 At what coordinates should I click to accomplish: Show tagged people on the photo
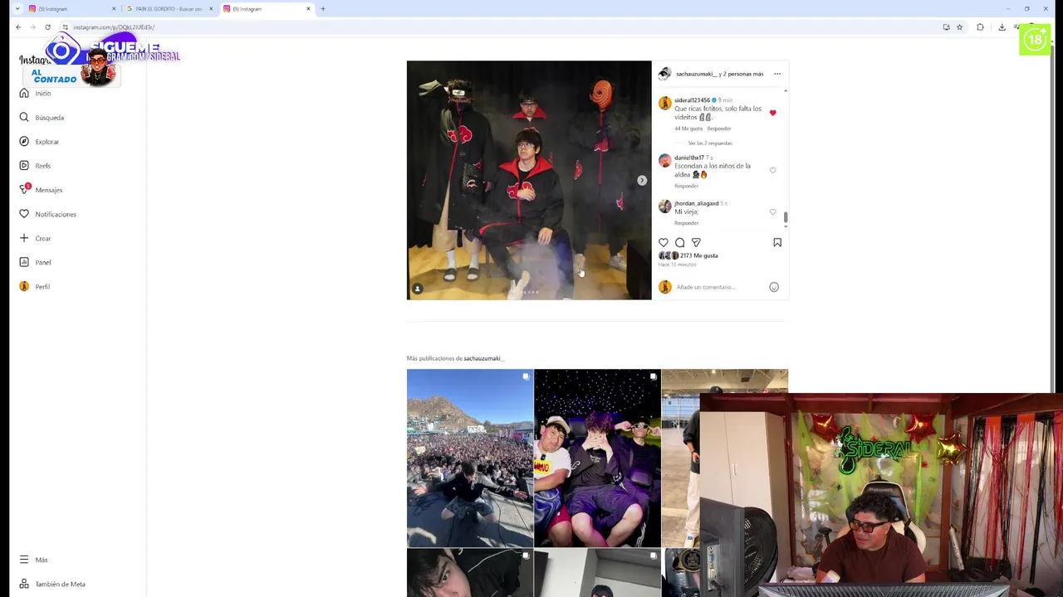[x=418, y=289]
